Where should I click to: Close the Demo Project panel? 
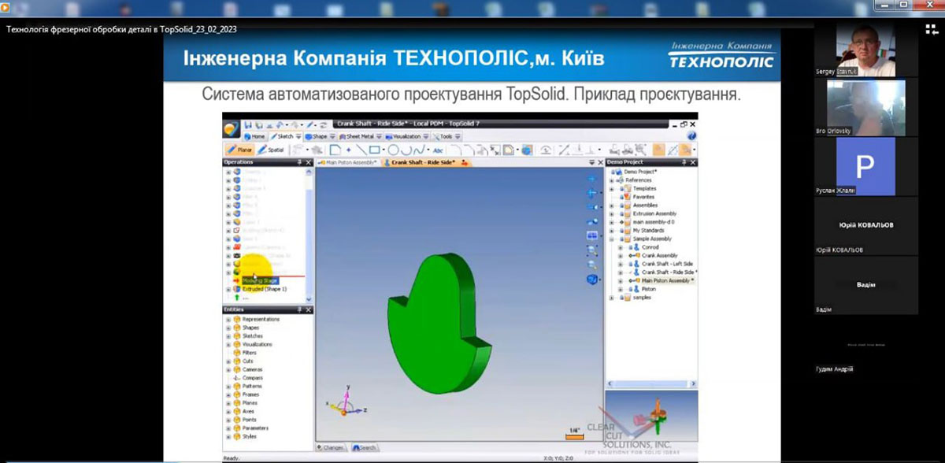693,162
